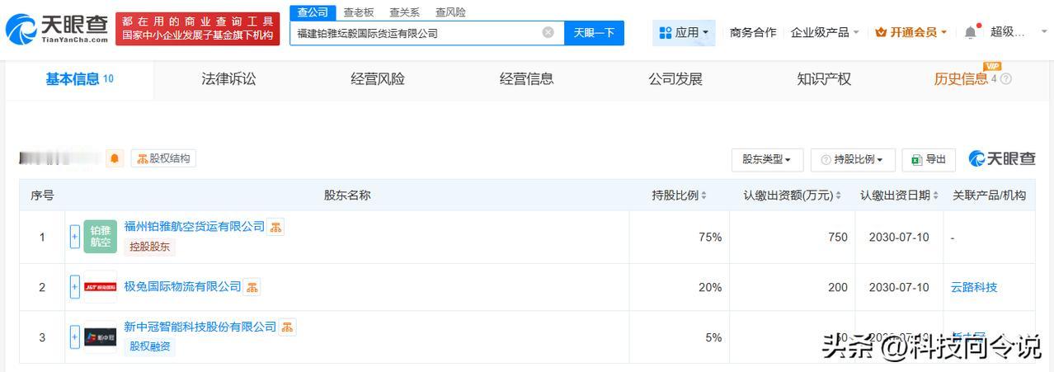Sort by 认缴出资日期 column arrows
The image size is (1054, 372).
(936, 195)
